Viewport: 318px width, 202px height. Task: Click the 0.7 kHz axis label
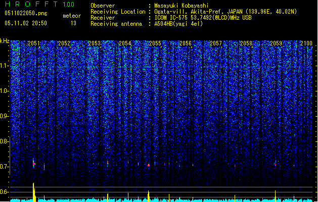tap(5, 167)
